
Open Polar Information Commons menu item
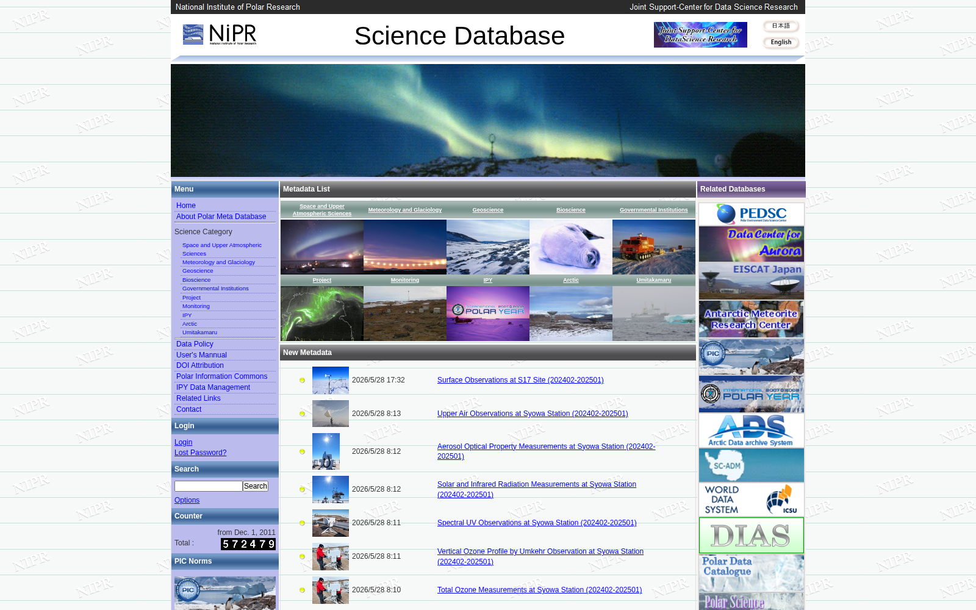(x=221, y=376)
